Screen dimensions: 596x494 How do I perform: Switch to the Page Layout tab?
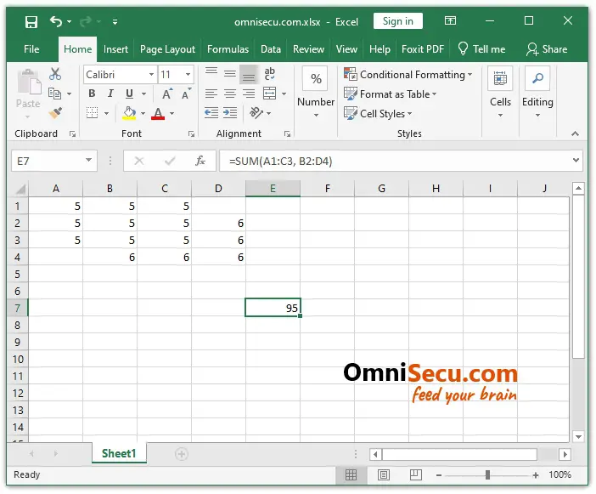click(167, 49)
